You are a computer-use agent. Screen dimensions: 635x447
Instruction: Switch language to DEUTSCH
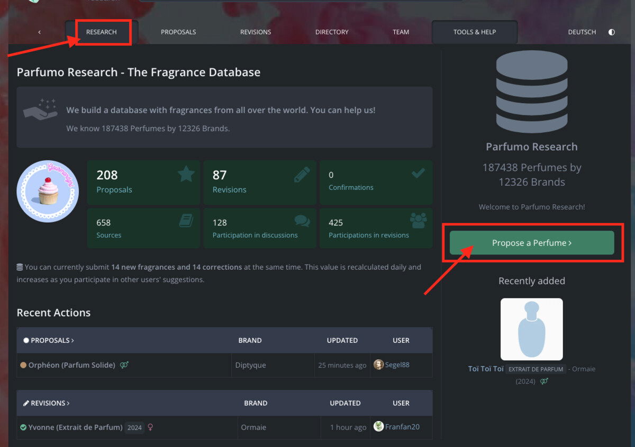click(x=582, y=32)
